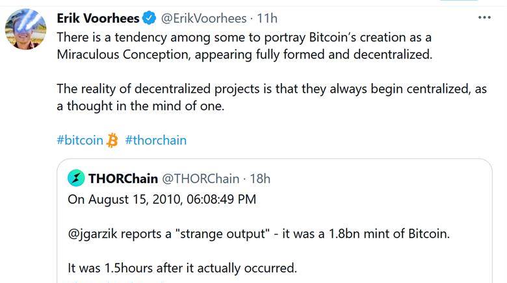Open the 11h tweet timestamp
This screenshot has width=507, height=283.
267,18
